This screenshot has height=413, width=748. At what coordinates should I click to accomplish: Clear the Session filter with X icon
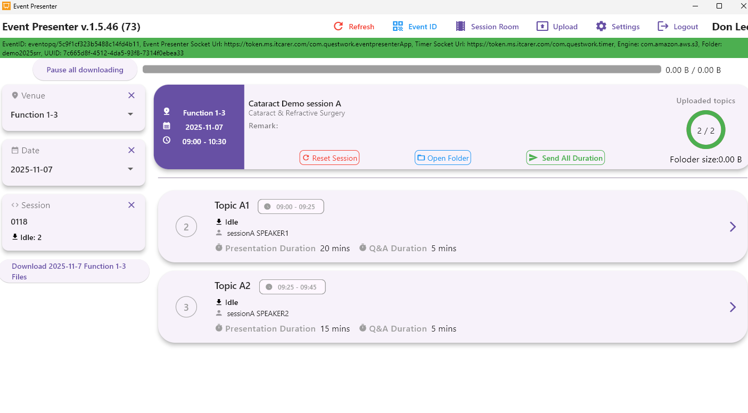pos(131,205)
